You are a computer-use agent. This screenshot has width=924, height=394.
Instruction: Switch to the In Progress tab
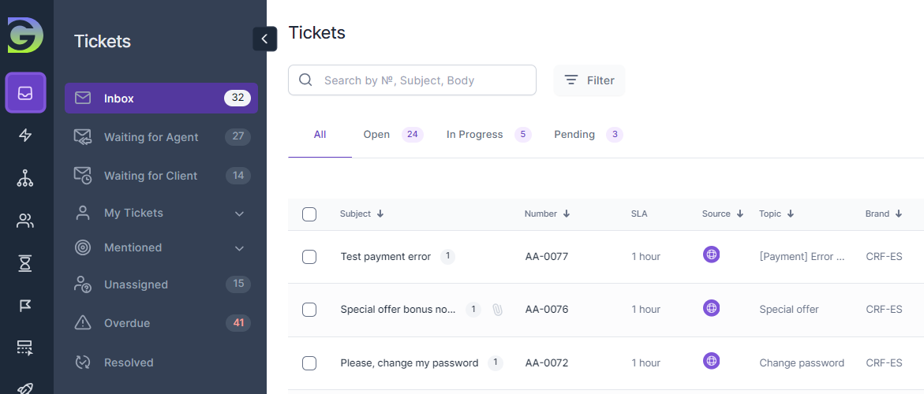point(474,135)
